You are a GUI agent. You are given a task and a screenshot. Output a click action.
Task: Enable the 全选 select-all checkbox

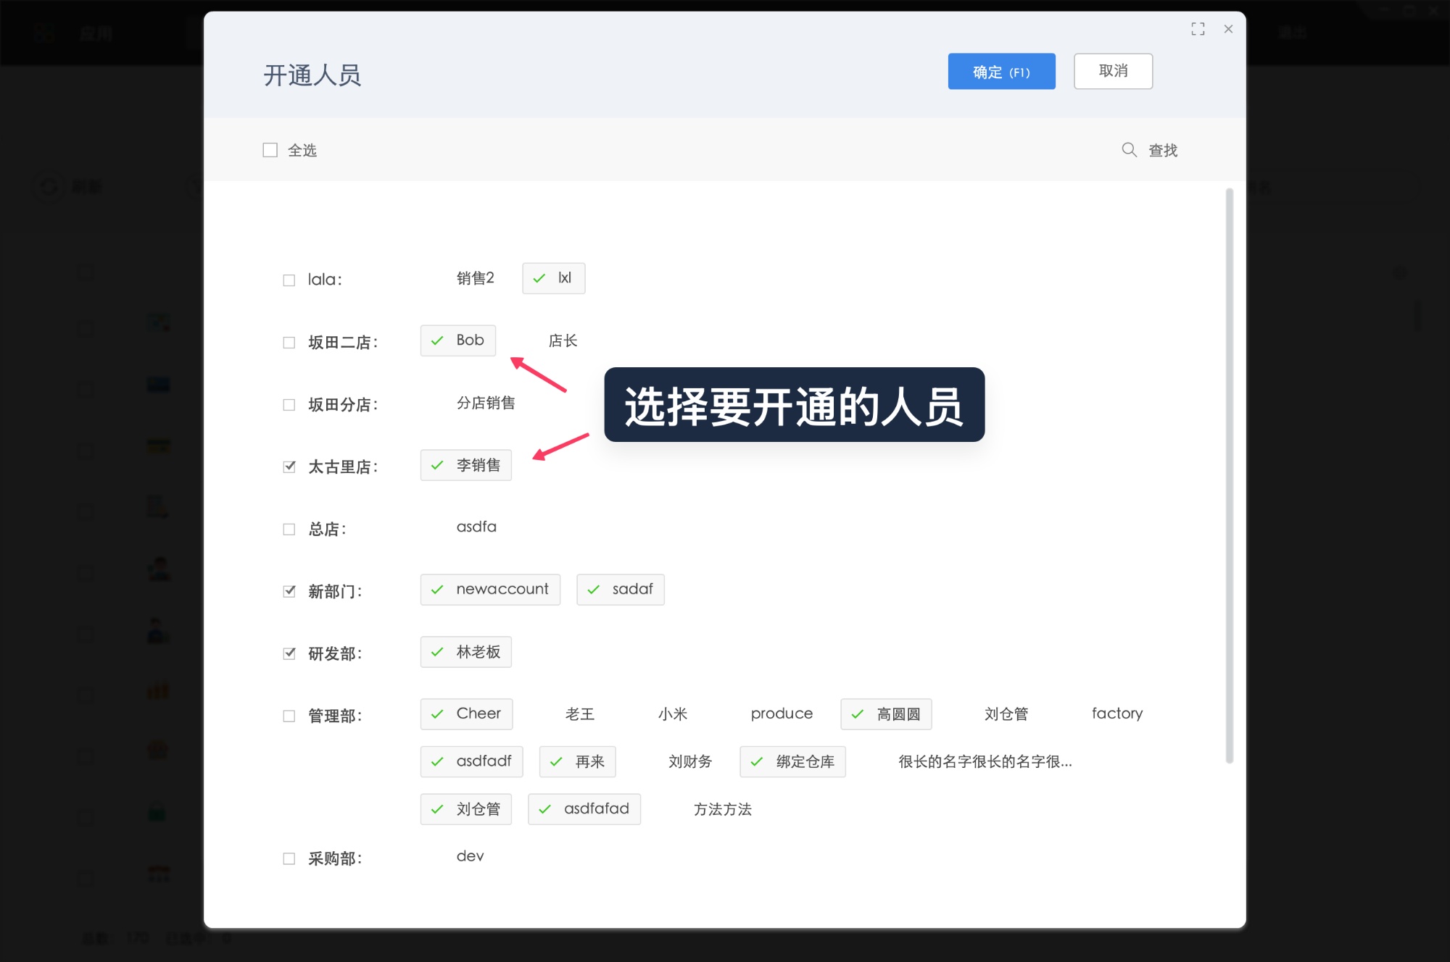pos(270,149)
